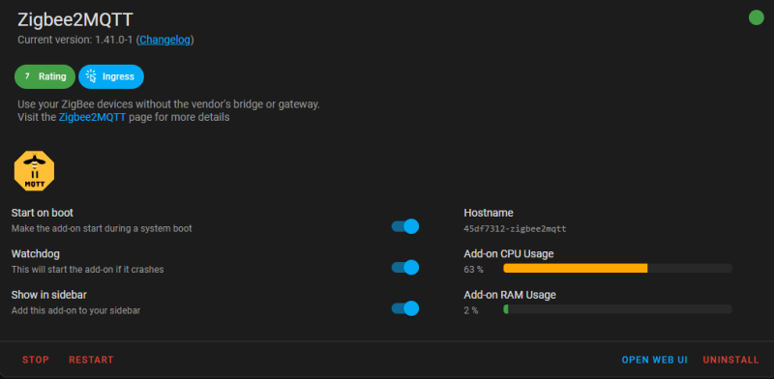Viewport: 774px width, 379px height.
Task: Click the Start on boot label
Action: click(43, 213)
